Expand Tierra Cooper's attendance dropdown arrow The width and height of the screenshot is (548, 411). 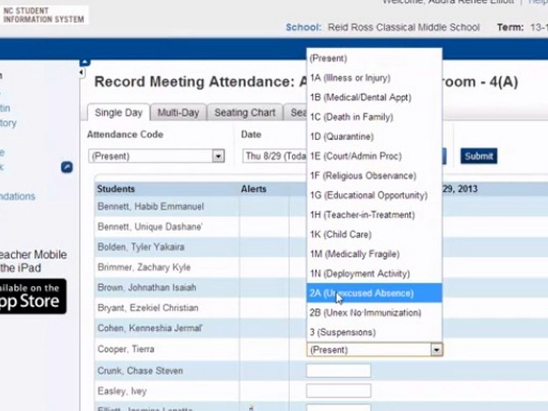click(x=437, y=350)
